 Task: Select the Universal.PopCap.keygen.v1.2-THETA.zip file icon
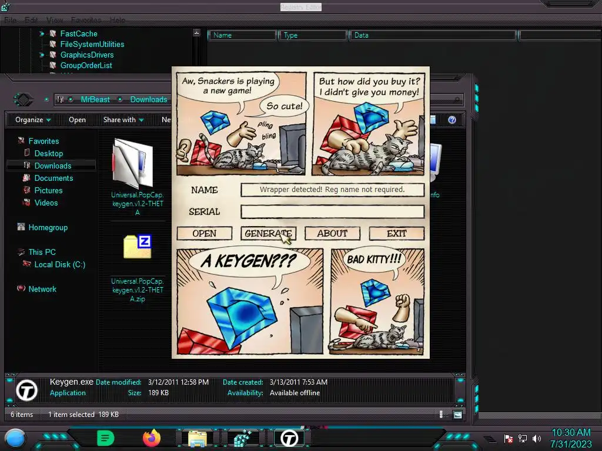coord(138,247)
